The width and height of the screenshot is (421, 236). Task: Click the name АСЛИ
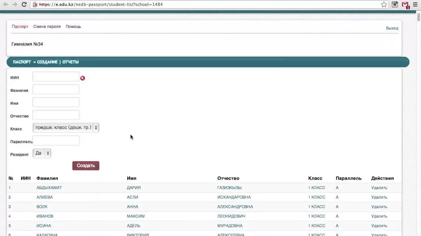[133, 197]
